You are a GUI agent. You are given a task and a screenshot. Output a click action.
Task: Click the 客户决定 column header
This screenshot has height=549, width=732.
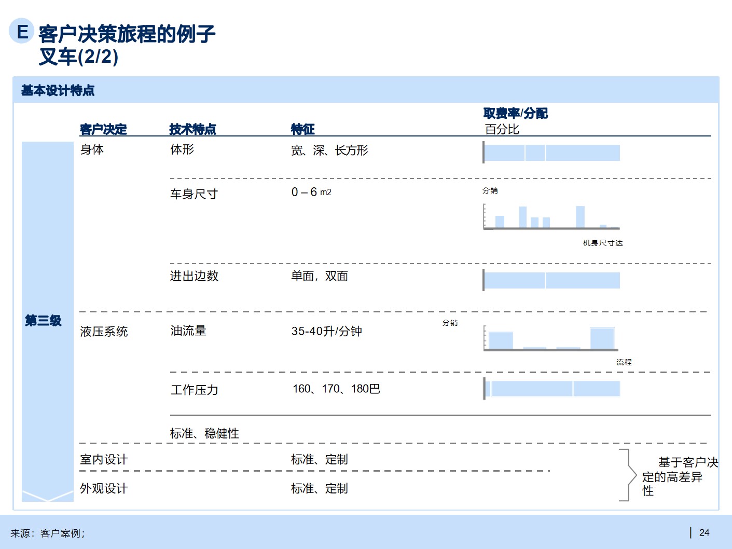click(x=103, y=129)
